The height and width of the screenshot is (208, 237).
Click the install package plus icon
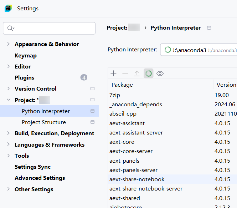[113, 73]
